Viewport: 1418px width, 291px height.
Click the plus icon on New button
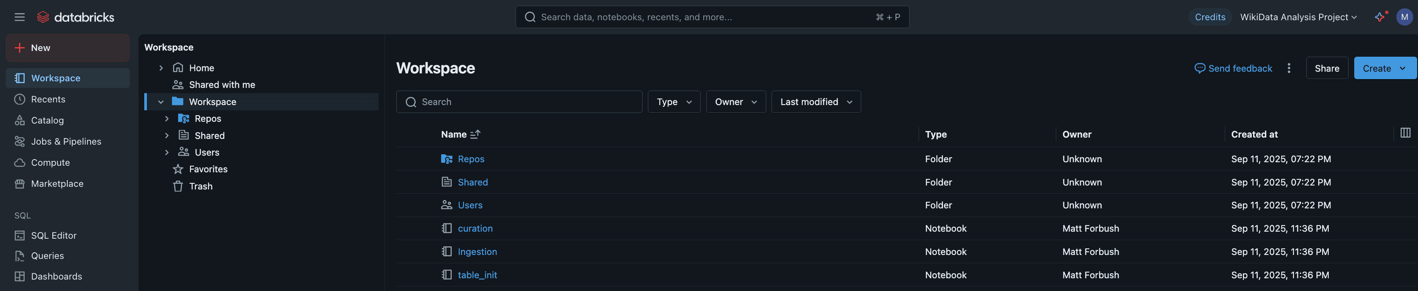point(20,48)
